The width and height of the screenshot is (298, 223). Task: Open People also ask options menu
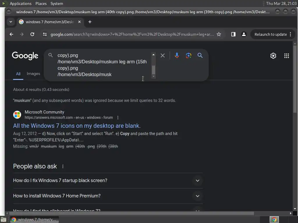pyautogui.click(x=63, y=166)
